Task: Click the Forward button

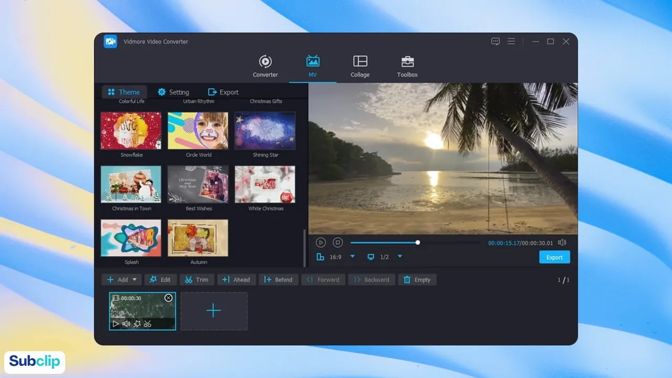Action: (x=323, y=280)
